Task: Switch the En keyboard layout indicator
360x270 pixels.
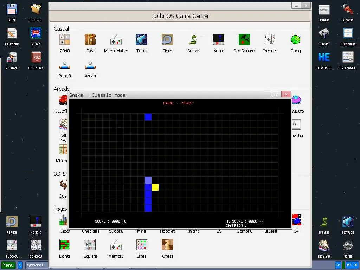Action: [338, 265]
